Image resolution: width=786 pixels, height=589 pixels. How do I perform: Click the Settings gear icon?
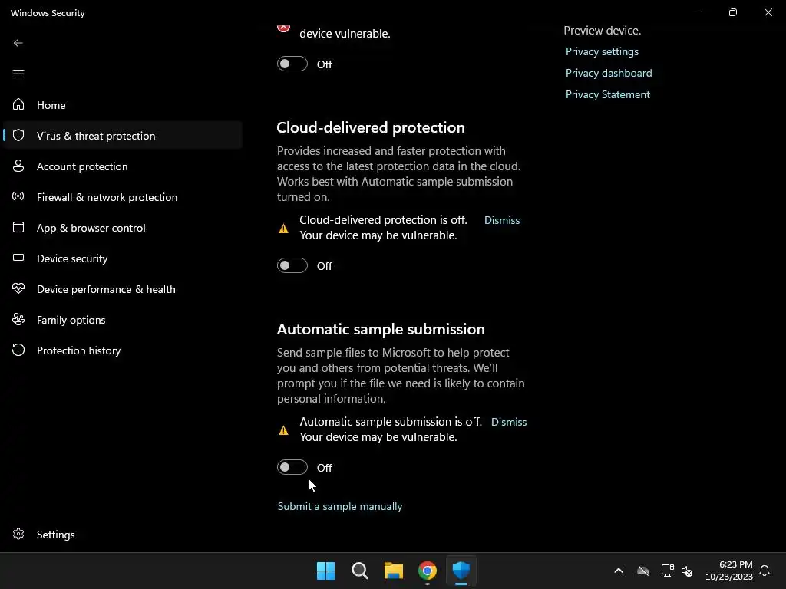[x=18, y=534]
